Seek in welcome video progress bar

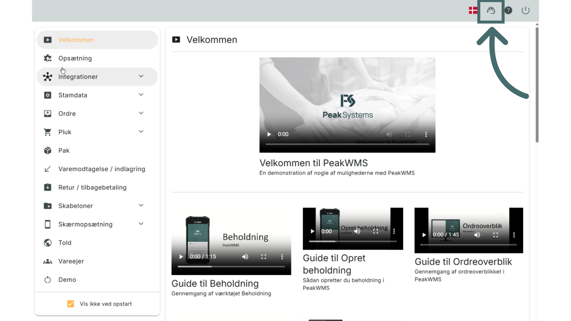[x=347, y=144]
